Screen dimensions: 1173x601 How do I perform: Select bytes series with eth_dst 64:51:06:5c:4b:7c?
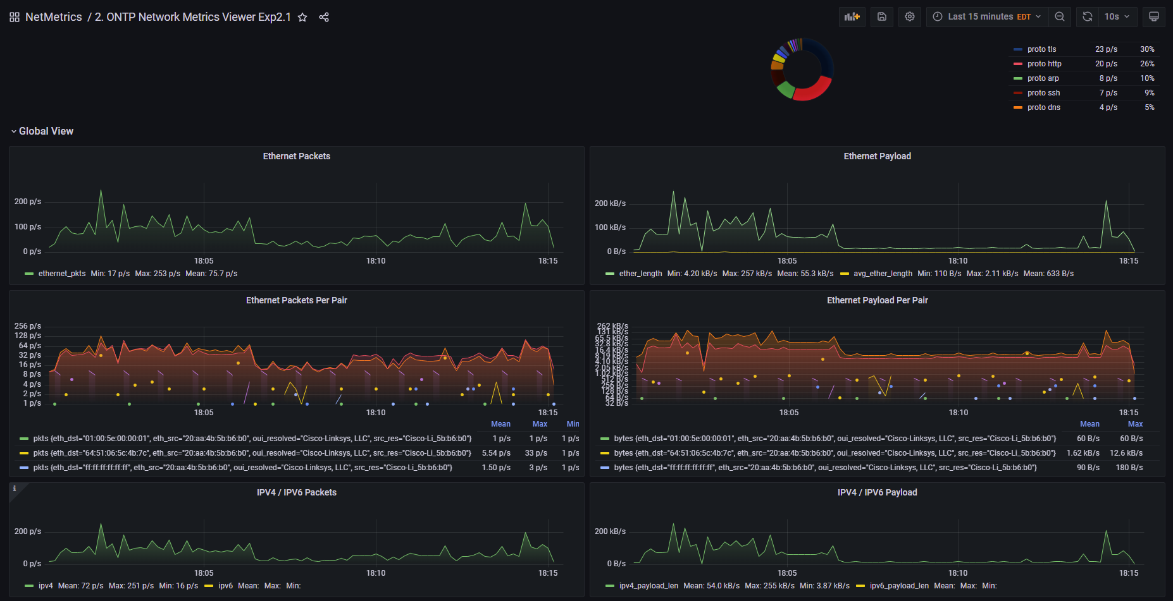pos(835,453)
